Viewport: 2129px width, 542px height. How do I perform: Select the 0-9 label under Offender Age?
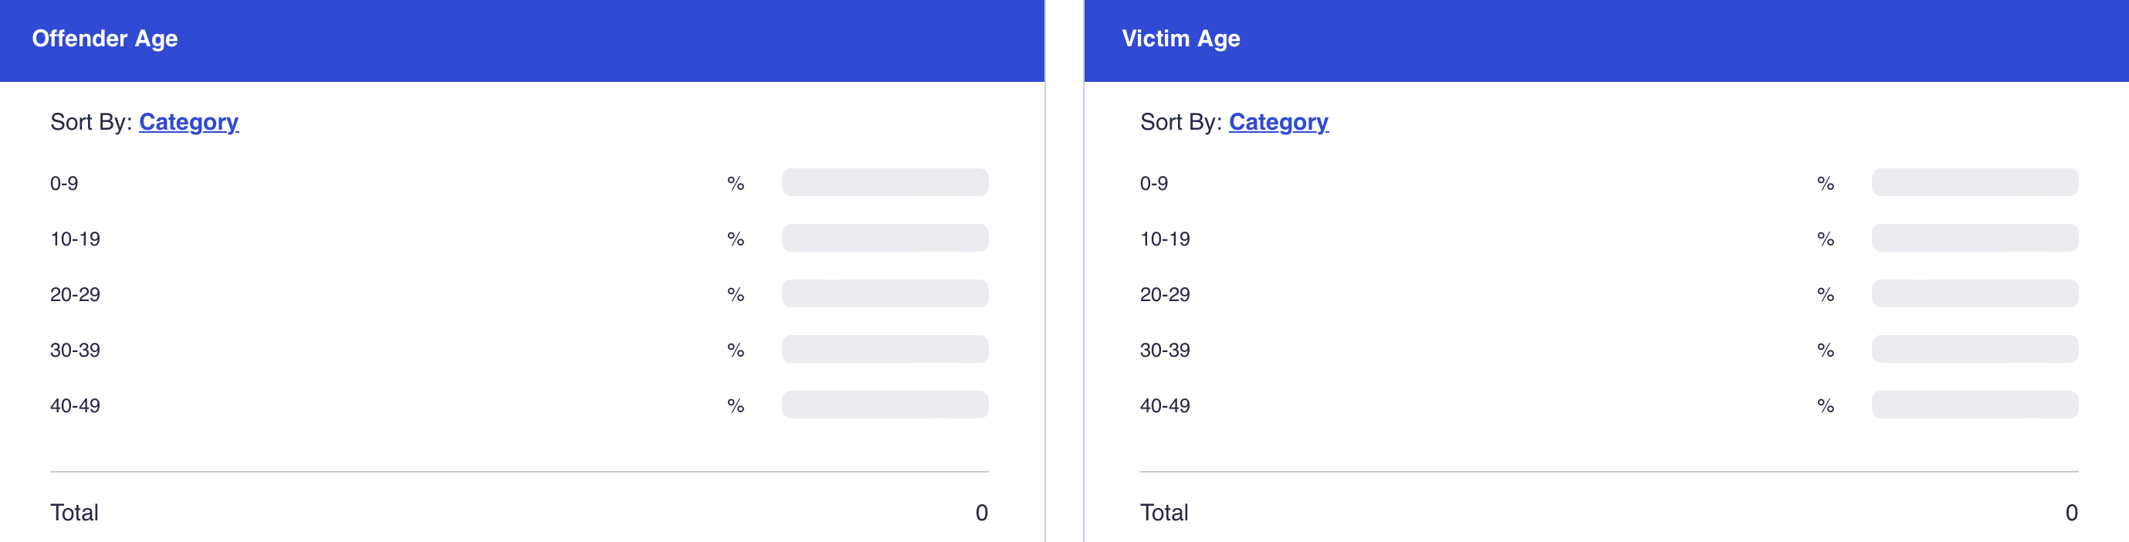point(65,184)
